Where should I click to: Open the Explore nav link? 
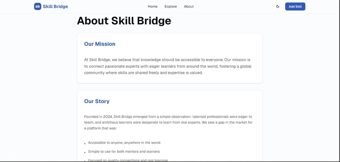[x=171, y=6]
